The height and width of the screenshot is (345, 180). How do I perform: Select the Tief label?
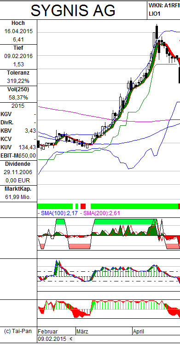pyautogui.click(x=18, y=48)
